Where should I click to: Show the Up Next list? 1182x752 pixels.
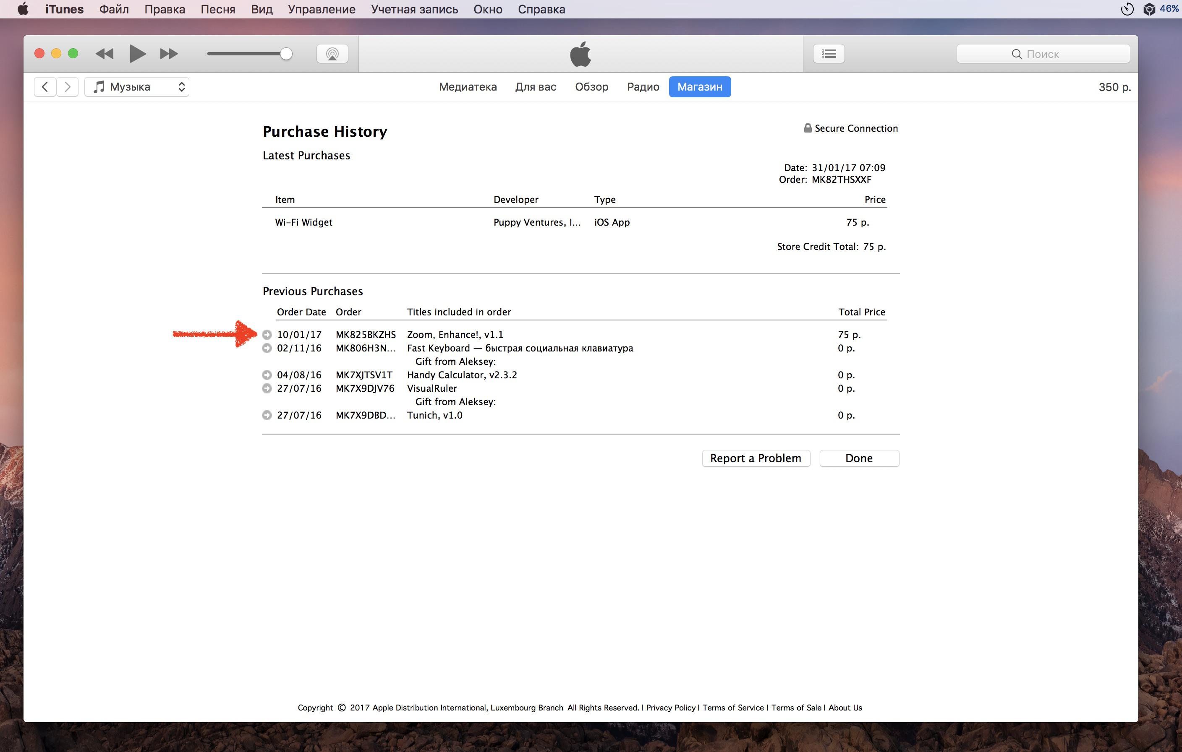click(829, 53)
